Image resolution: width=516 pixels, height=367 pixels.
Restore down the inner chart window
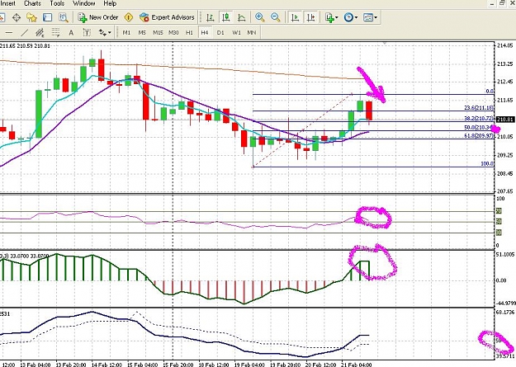(502, 3)
